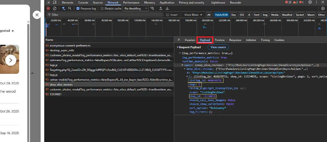Image resolution: width=327 pixels, height=142 pixels.
Task: Open the Console panel tab
Action: [83, 2]
